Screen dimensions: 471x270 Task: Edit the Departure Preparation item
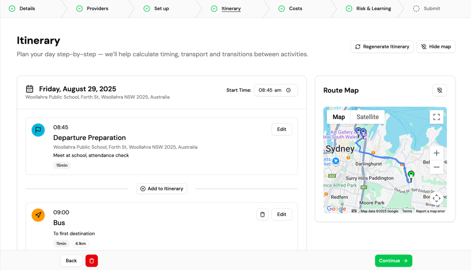(282, 129)
